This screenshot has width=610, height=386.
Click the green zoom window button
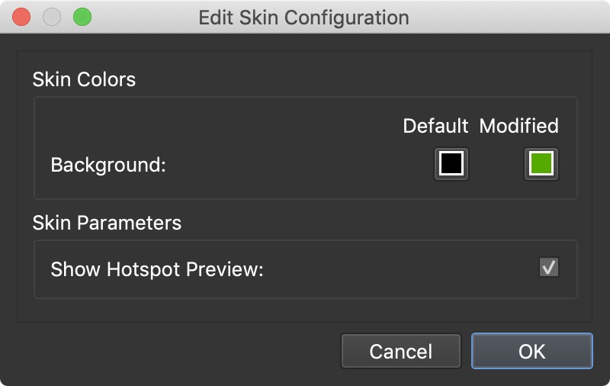[82, 17]
